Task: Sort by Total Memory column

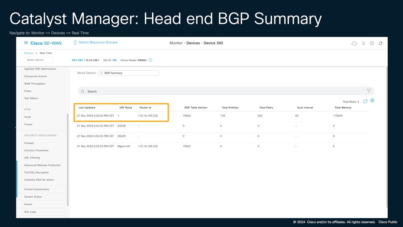Action: pos(343,107)
